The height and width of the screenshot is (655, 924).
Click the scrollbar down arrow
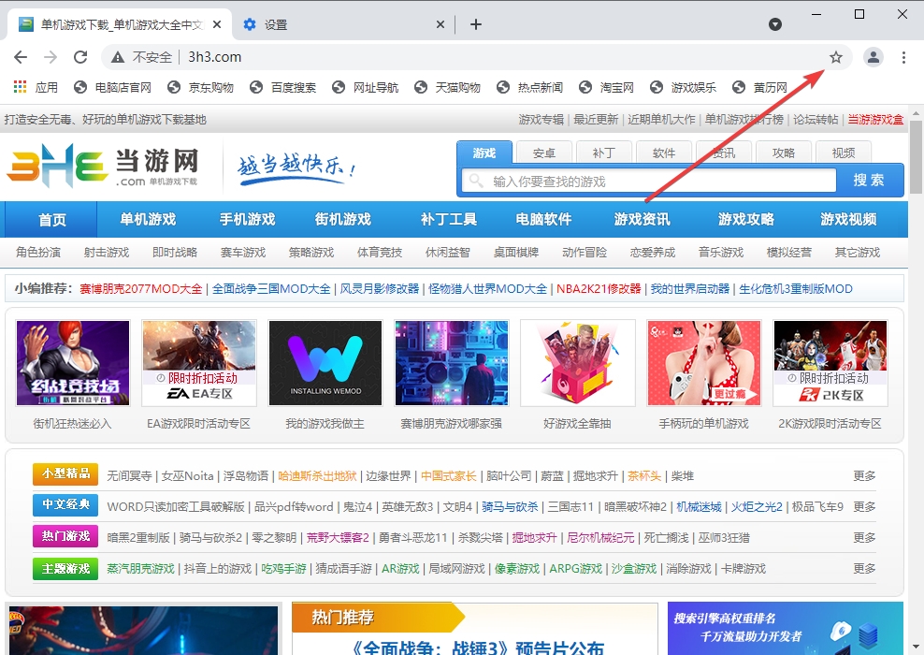[x=916, y=648]
